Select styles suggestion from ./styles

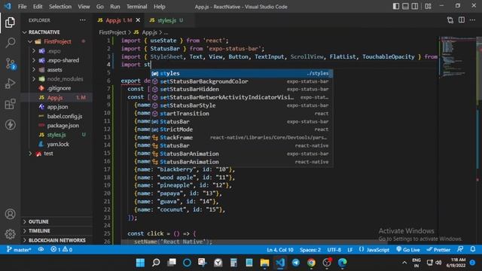[x=241, y=74]
